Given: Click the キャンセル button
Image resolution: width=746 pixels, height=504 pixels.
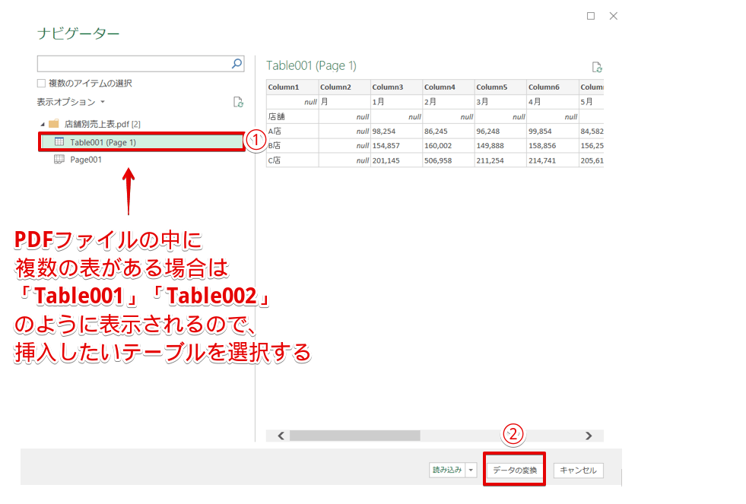Looking at the screenshot, I should pyautogui.click(x=577, y=471).
